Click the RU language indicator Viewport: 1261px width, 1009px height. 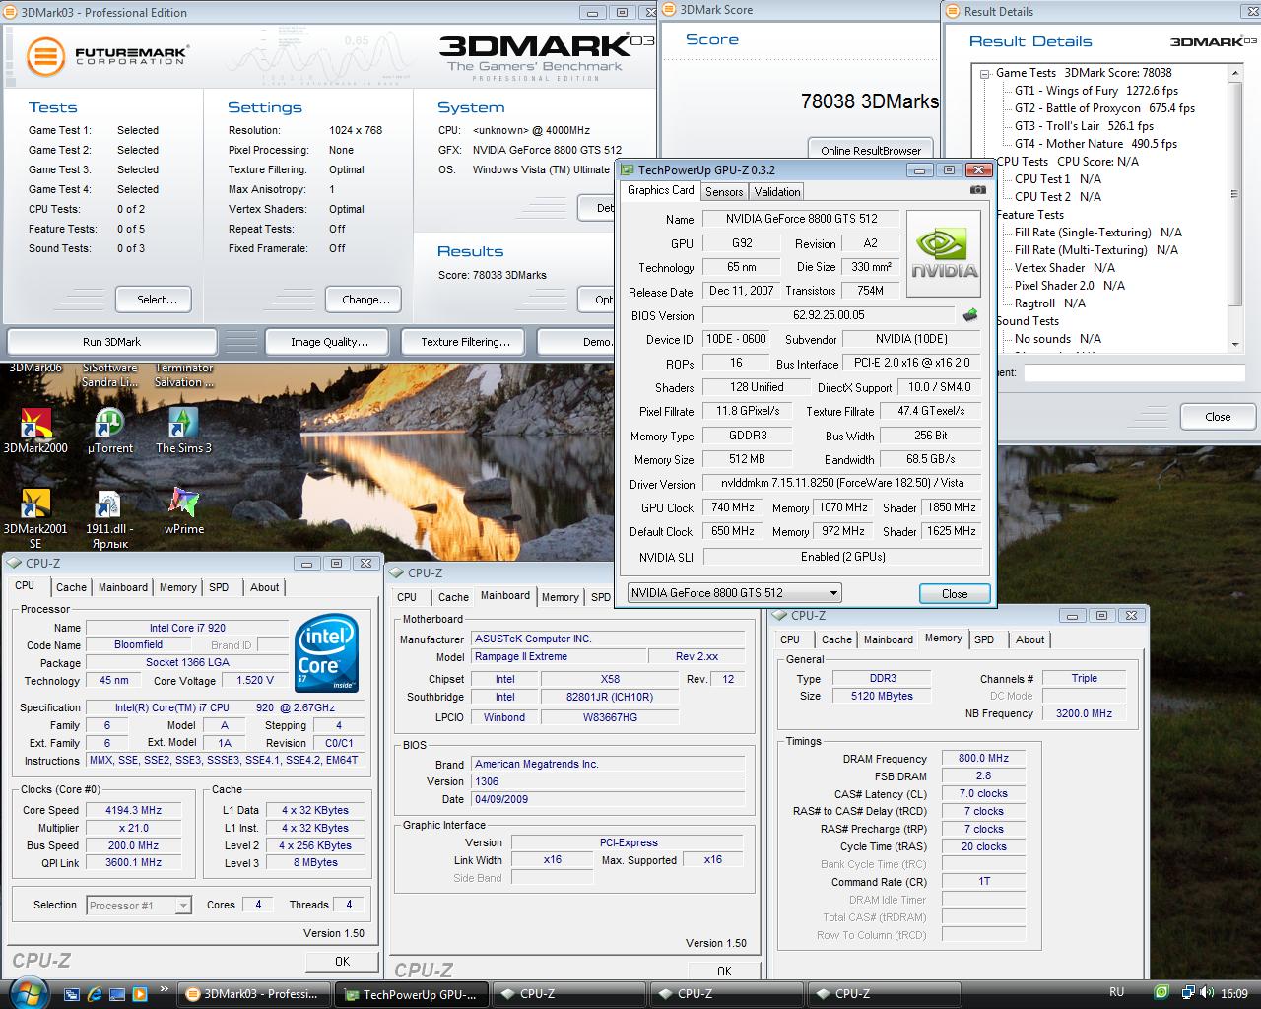click(1116, 992)
